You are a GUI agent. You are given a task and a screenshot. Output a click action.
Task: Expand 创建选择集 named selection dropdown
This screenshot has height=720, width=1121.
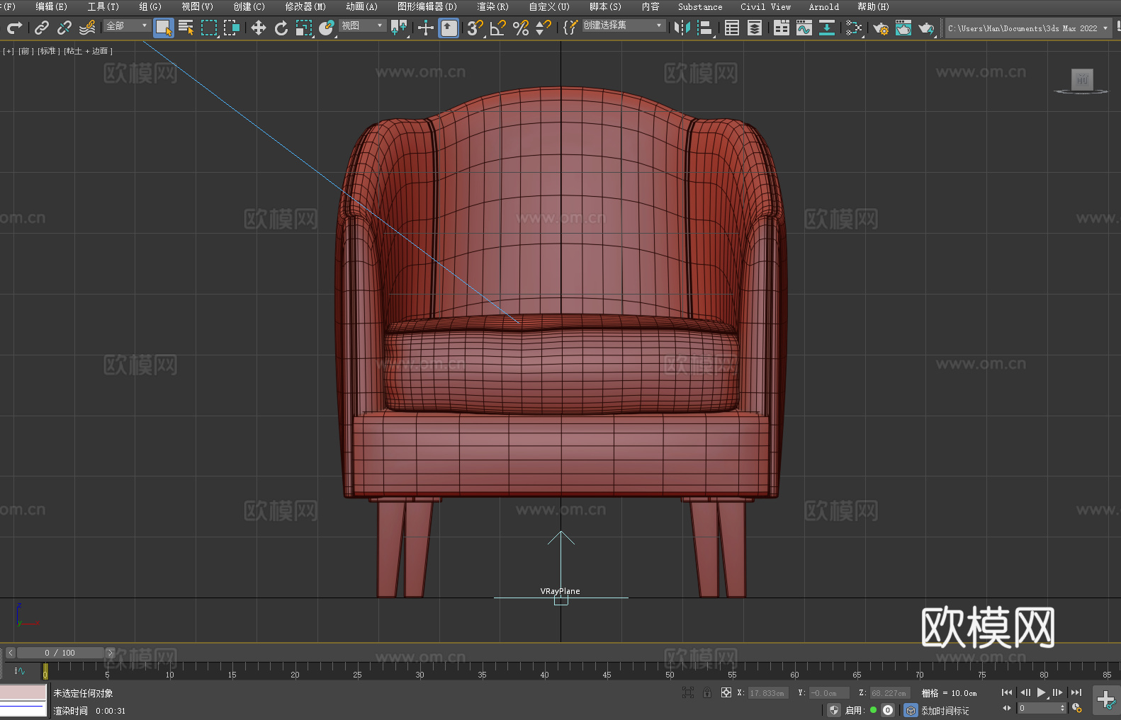(x=624, y=25)
